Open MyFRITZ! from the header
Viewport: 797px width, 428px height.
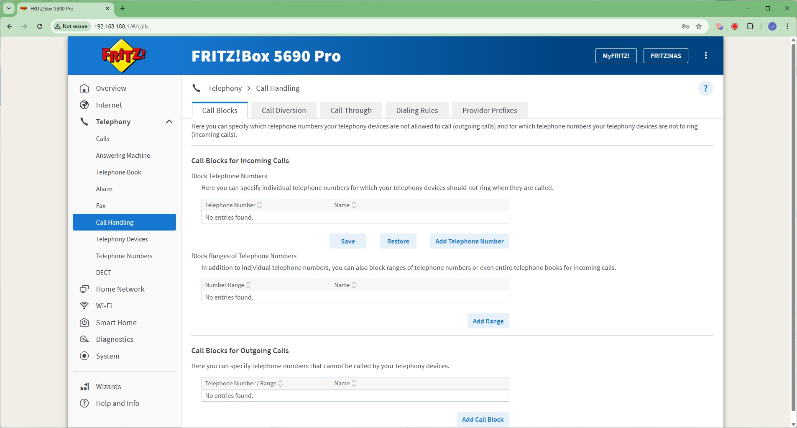click(x=616, y=56)
